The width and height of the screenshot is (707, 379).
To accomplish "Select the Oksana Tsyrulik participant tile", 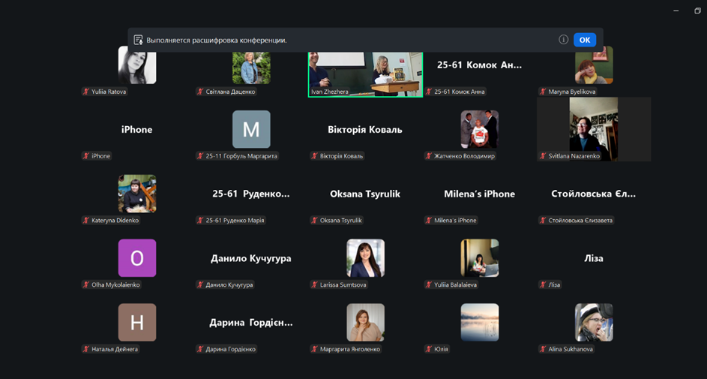I will pyautogui.click(x=365, y=194).
